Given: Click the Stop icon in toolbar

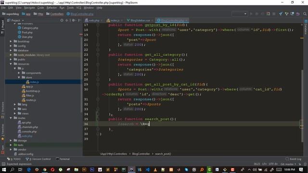Looking at the screenshot, I should click(x=274, y=14).
